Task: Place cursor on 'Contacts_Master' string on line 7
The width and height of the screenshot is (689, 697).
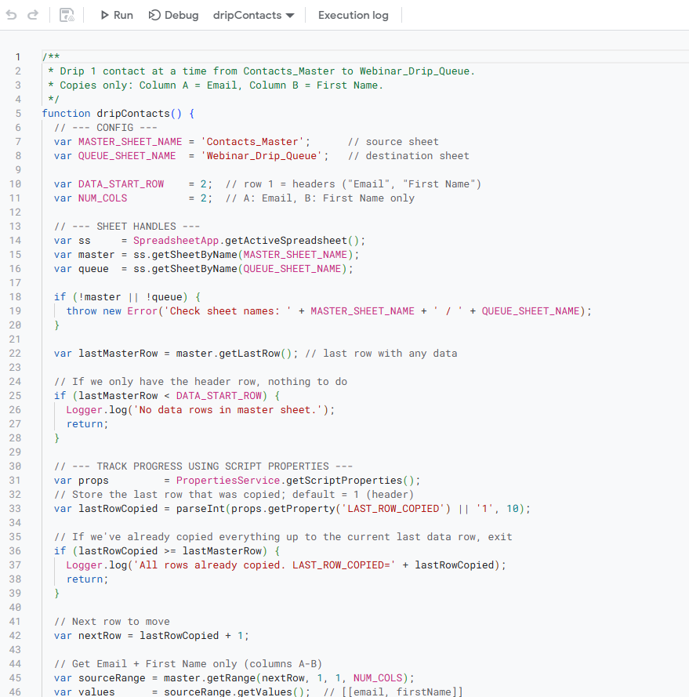Action: (x=256, y=141)
